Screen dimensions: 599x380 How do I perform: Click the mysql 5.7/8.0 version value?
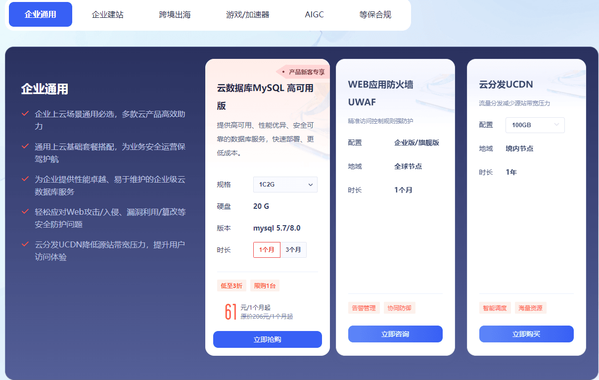pos(276,228)
